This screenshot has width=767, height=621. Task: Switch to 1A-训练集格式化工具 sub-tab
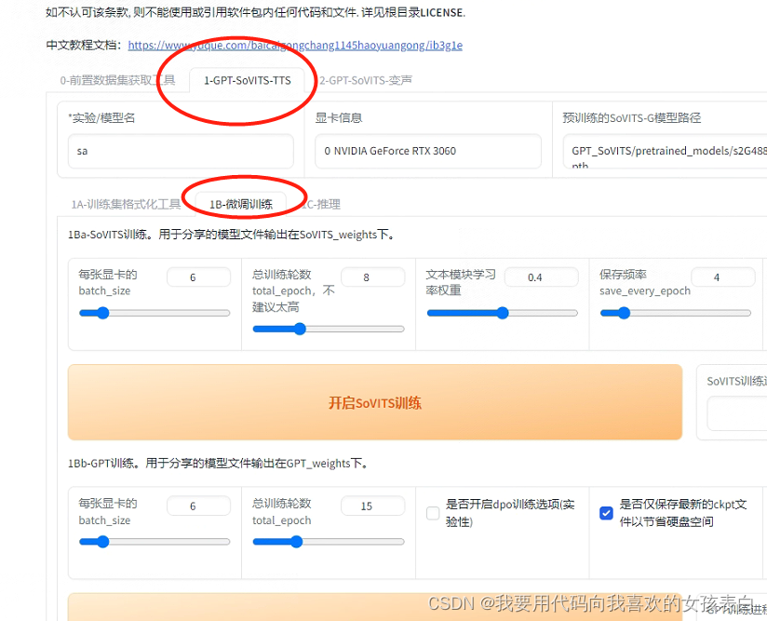126,204
